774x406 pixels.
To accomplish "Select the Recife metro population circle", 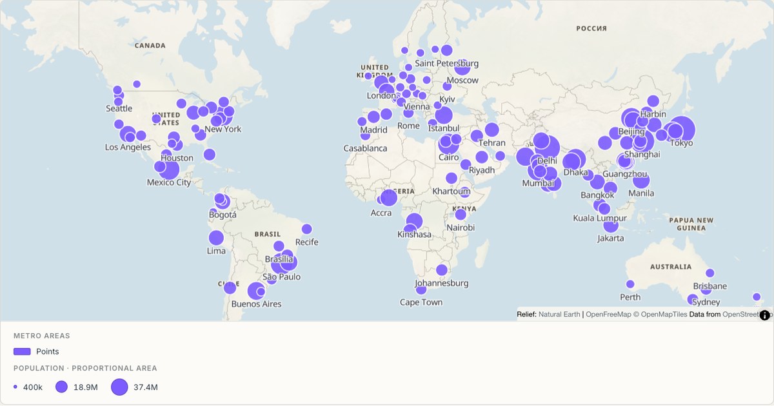I will pyautogui.click(x=307, y=229).
